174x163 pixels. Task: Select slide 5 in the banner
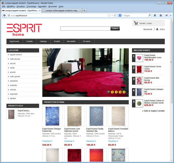coord(124,92)
